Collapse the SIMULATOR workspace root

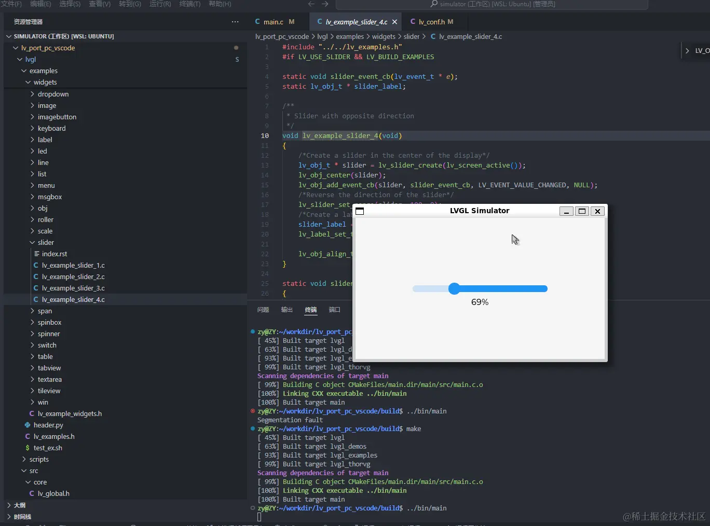[9, 36]
